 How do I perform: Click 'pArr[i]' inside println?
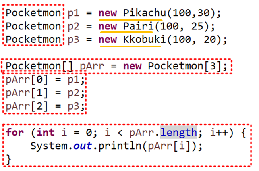point(169,146)
